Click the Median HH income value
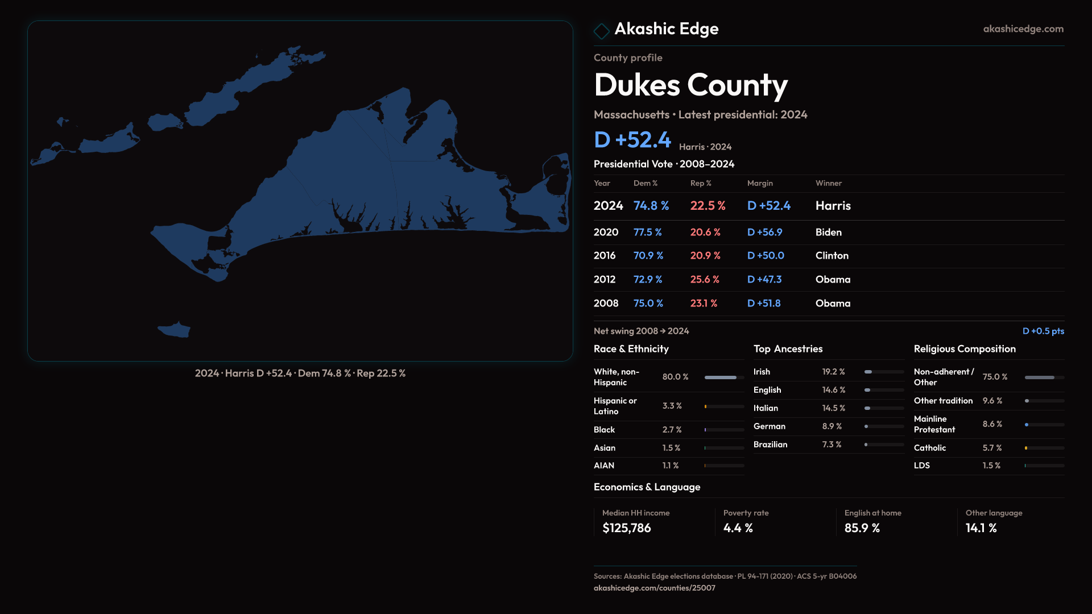 (626, 528)
